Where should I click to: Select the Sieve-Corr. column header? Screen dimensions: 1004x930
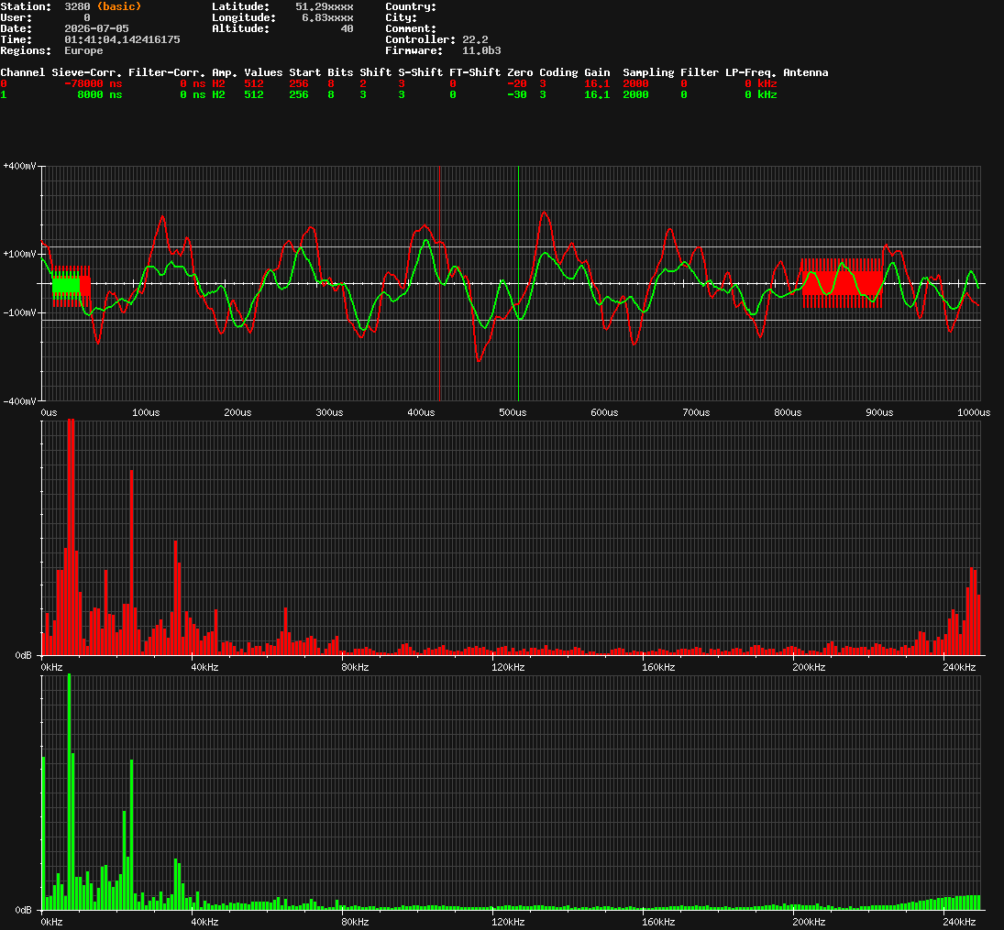coord(87,72)
